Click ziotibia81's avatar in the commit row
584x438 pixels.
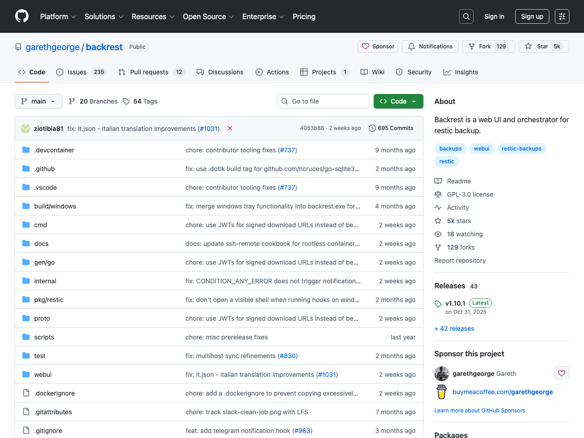(x=26, y=129)
